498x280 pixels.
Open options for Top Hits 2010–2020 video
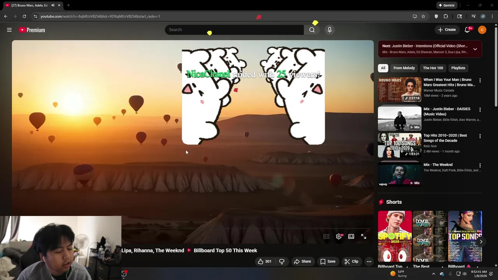point(480,136)
